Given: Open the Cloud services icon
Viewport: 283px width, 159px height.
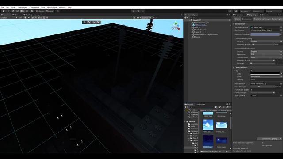Looking at the screenshot, I should tap(236, 11).
